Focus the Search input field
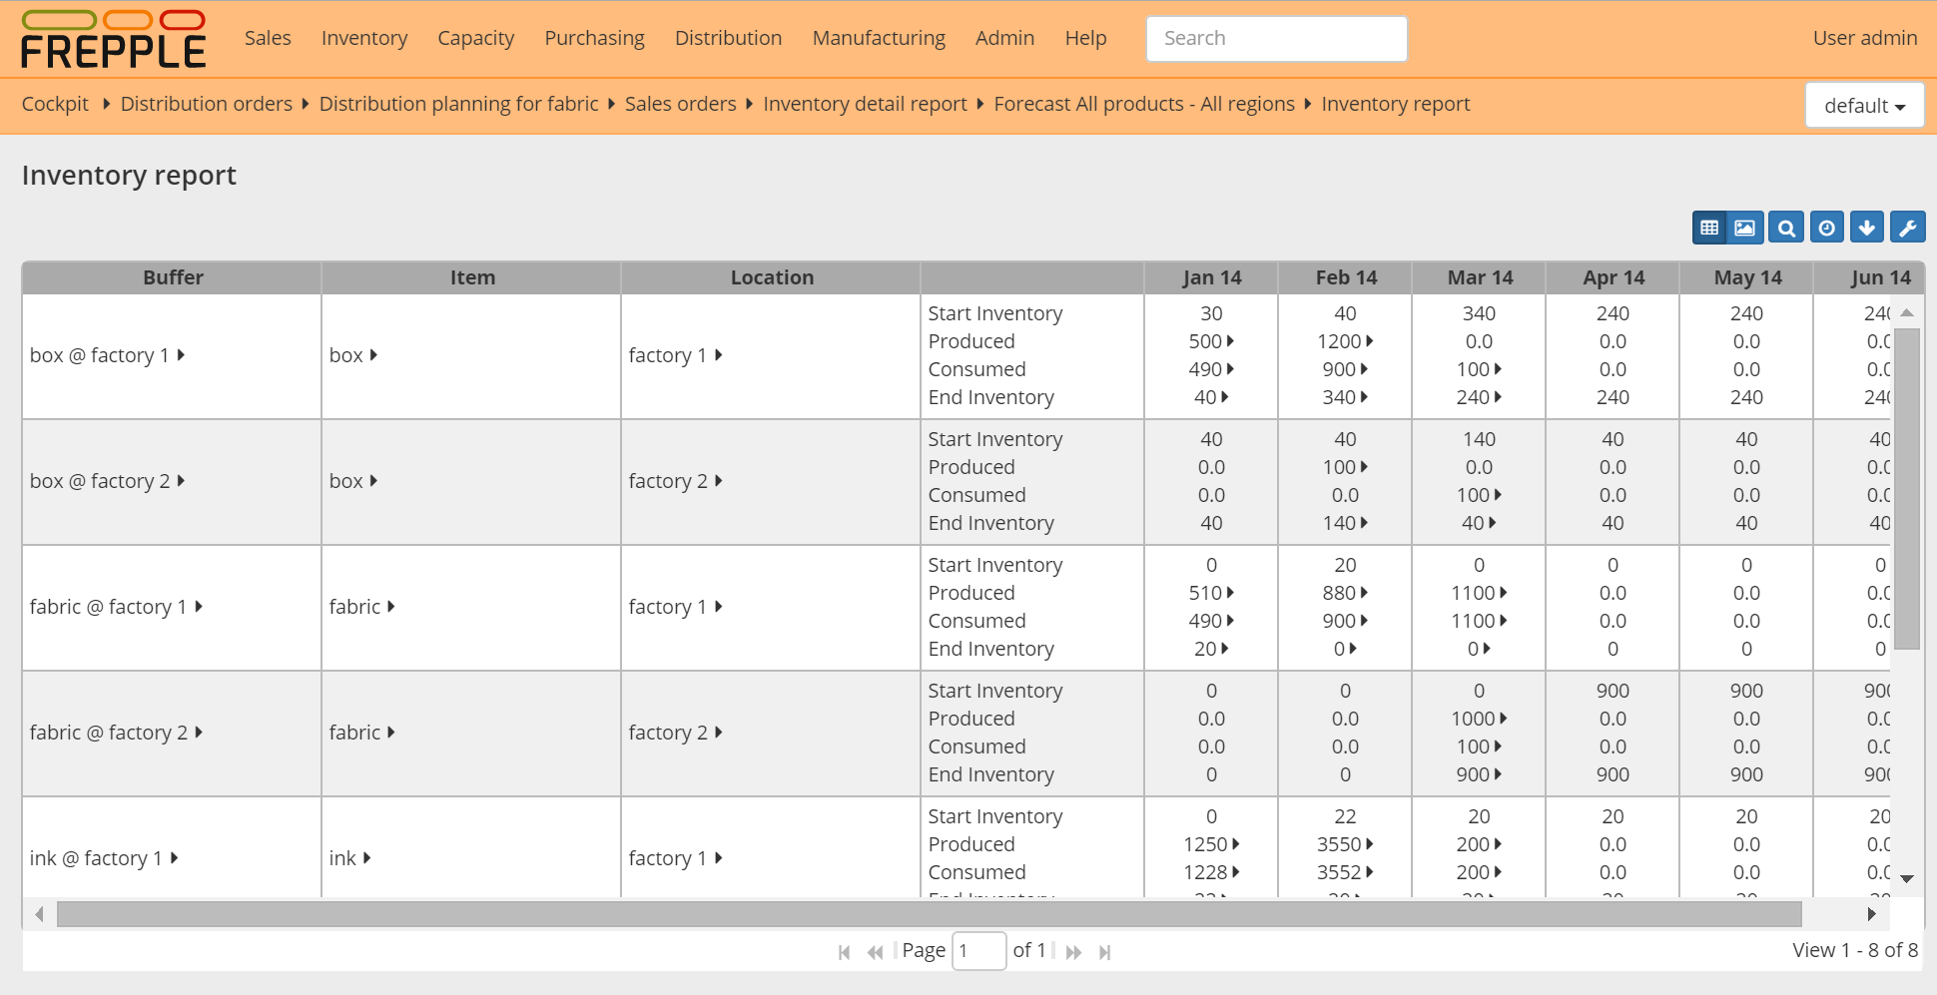Image resolution: width=1937 pixels, height=995 pixels. click(x=1277, y=39)
